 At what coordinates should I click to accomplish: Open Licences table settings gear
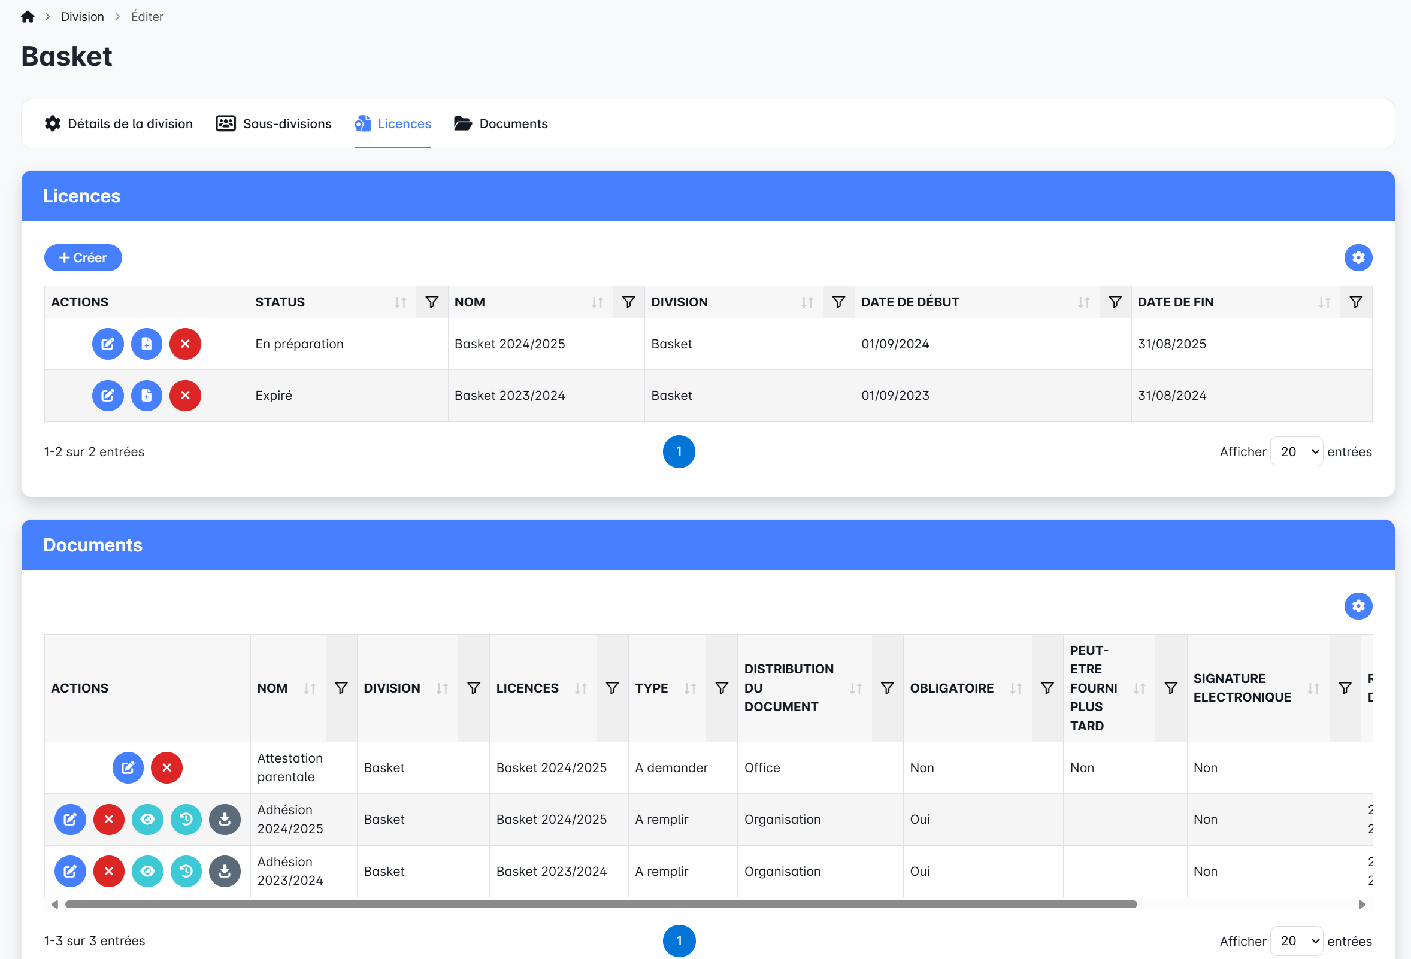click(x=1358, y=258)
